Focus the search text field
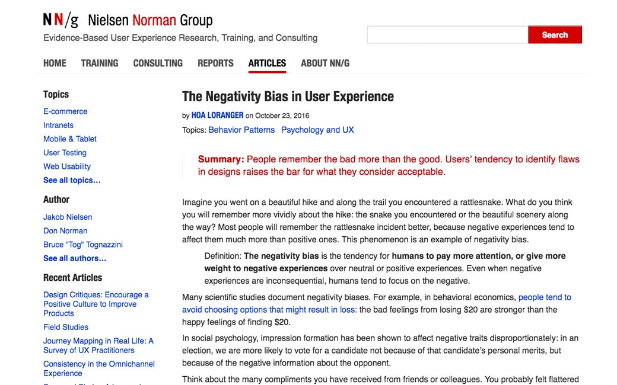The width and height of the screenshot is (617, 385). coord(447,35)
